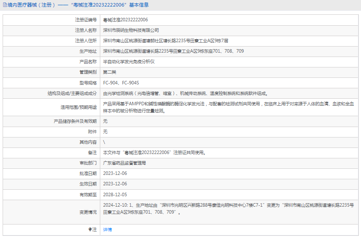This screenshot has width=361, height=238.
Task: Click the 型号规格 label
Action: click(88, 83)
